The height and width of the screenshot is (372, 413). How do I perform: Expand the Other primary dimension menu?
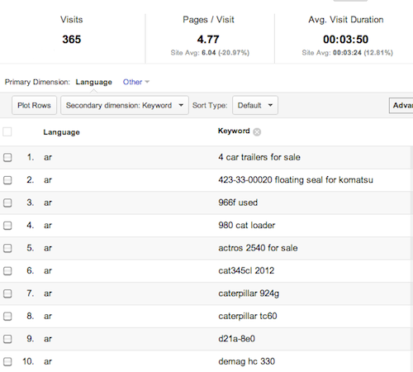[x=136, y=82]
